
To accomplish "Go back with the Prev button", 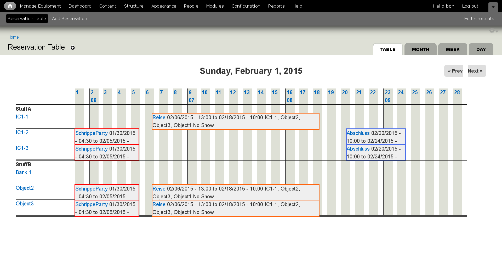I will pos(454,71).
